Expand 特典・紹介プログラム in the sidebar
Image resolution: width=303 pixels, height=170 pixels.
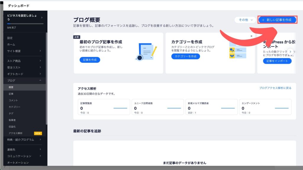[25, 140]
